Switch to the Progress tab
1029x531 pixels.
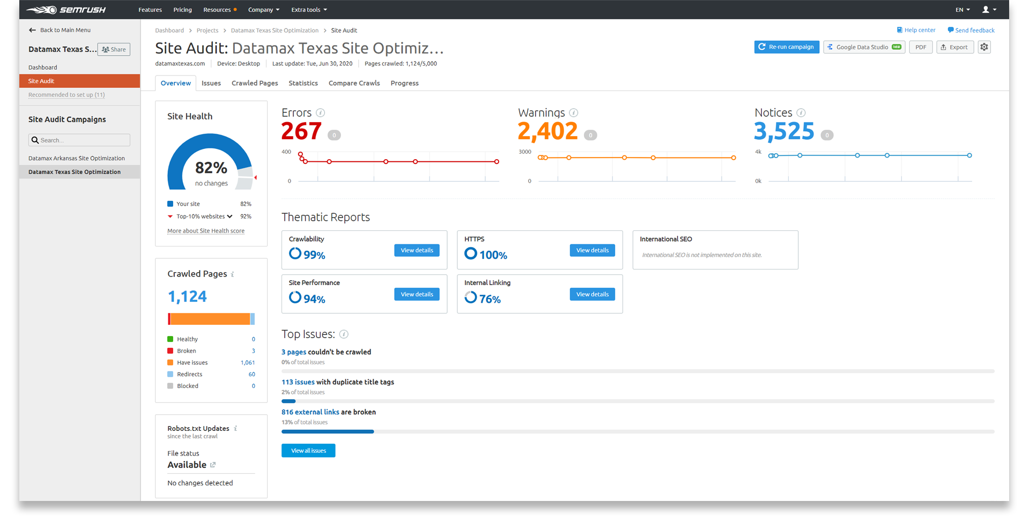pos(404,83)
